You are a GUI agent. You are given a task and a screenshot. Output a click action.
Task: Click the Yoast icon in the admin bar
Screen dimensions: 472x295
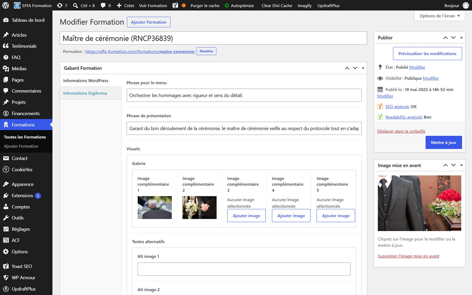click(x=175, y=6)
